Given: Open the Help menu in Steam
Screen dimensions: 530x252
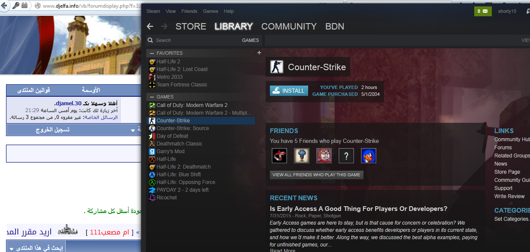Looking at the screenshot, I should tap(229, 11).
